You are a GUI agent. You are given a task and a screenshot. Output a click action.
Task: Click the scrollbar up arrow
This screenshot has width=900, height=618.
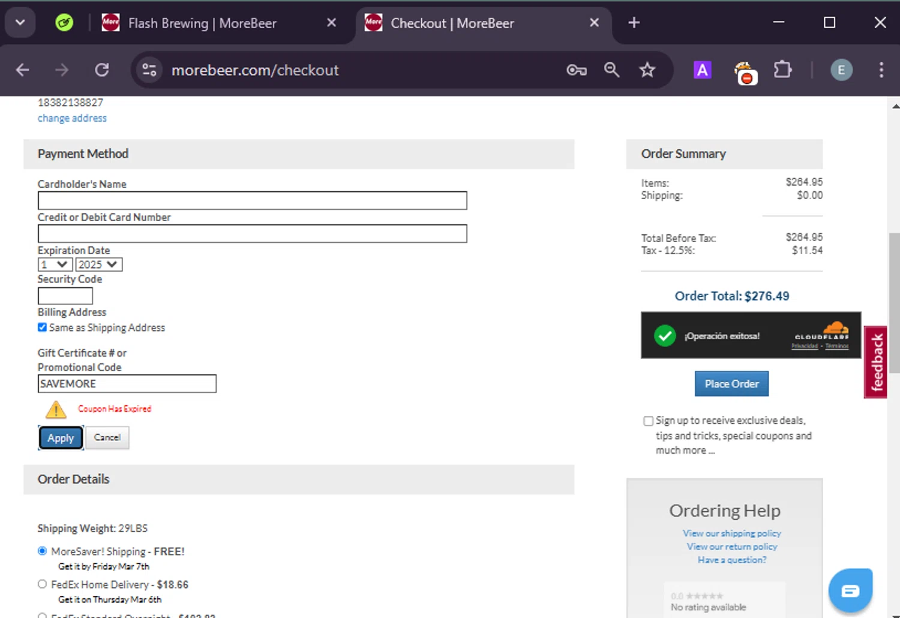click(895, 106)
